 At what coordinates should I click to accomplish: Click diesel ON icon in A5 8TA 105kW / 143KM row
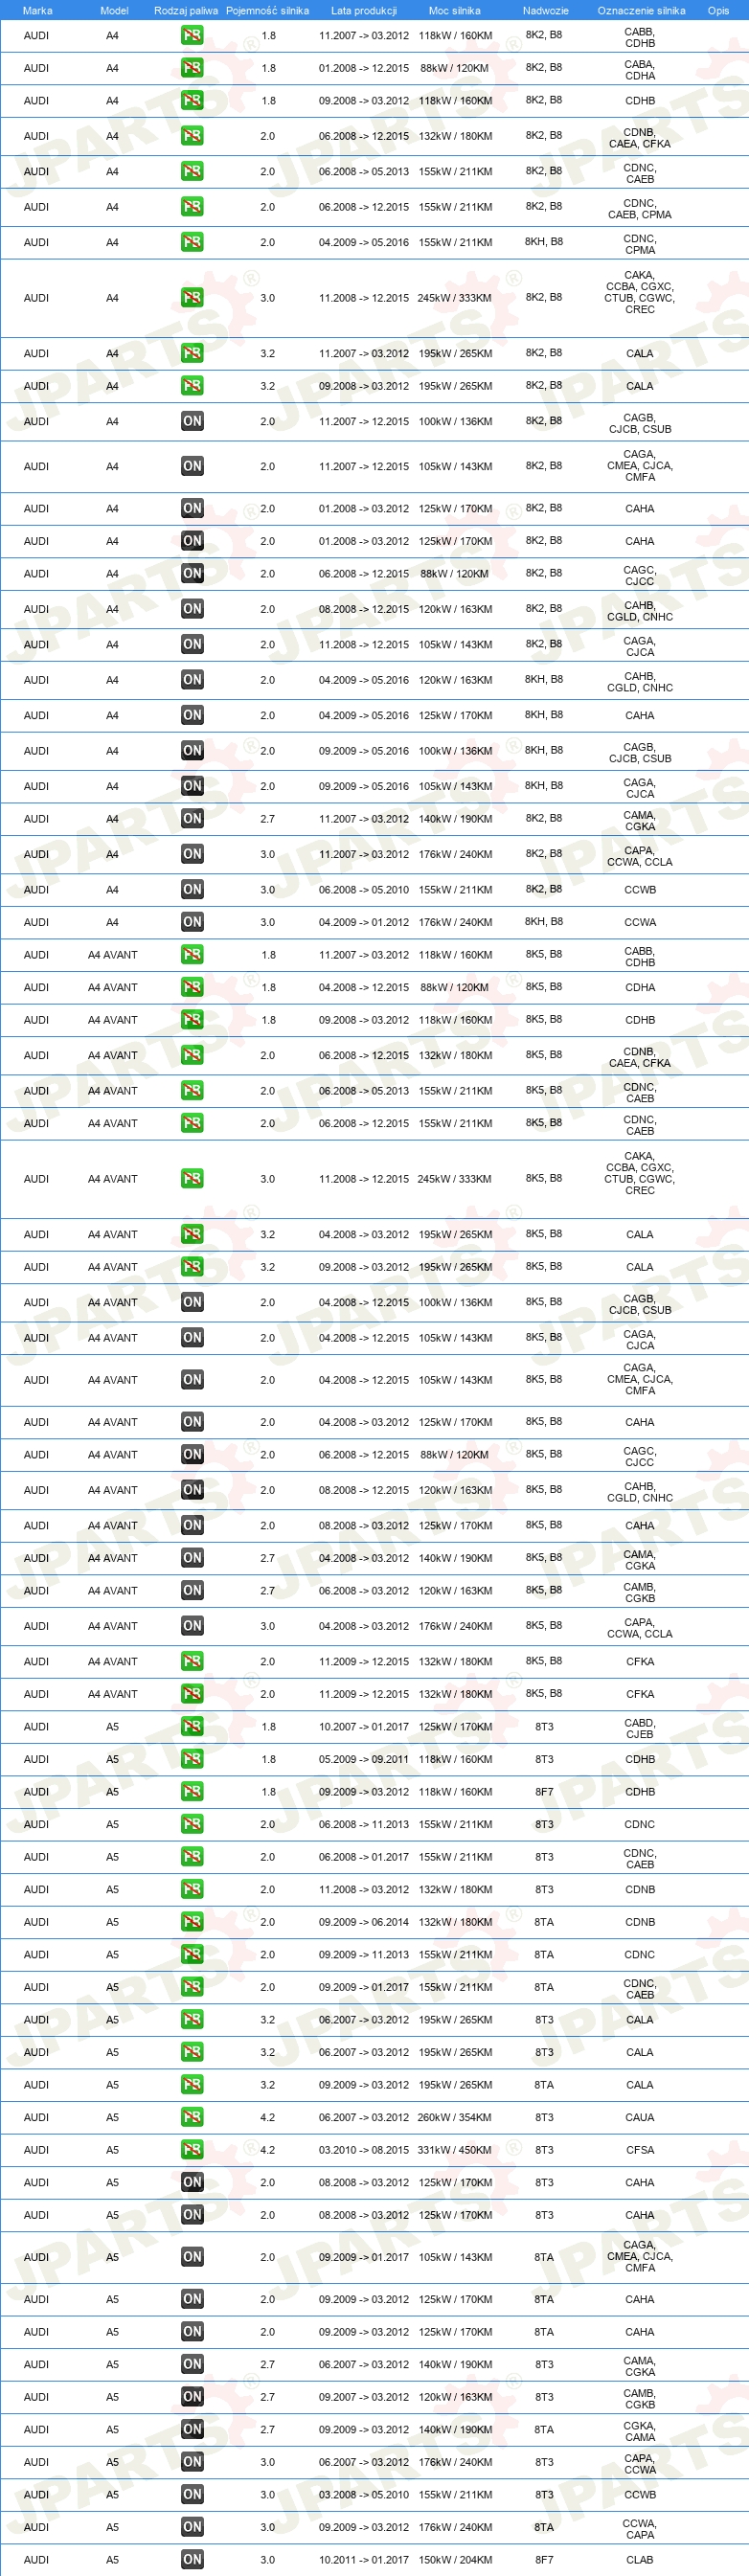tap(192, 2257)
